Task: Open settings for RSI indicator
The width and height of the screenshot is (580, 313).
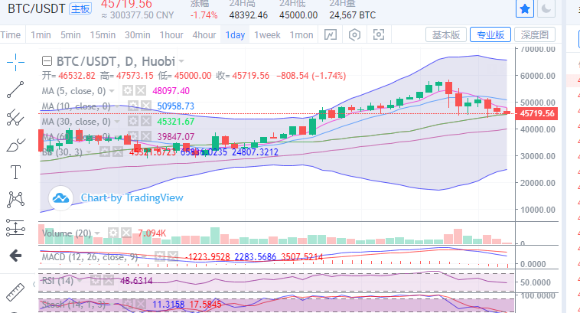Action: click(x=96, y=280)
